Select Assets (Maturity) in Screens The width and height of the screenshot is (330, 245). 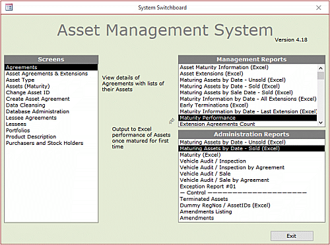tap(51, 86)
